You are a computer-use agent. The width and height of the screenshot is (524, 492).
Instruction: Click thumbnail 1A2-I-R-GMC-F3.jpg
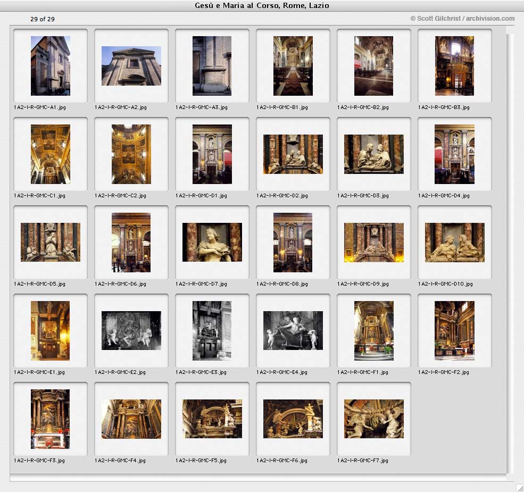pos(50,419)
